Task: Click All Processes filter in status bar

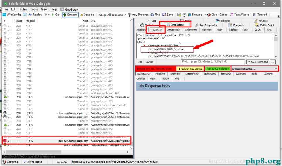Action: pos(33,162)
